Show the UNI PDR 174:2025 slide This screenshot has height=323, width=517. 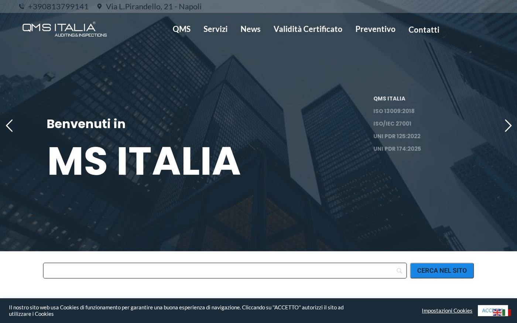coord(397,149)
